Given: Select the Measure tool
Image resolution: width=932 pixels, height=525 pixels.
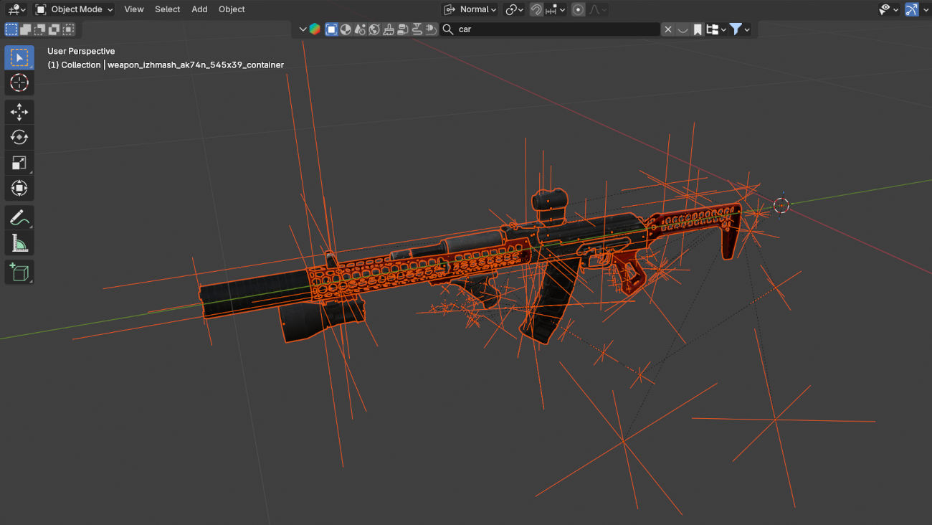Looking at the screenshot, I should coord(19,242).
